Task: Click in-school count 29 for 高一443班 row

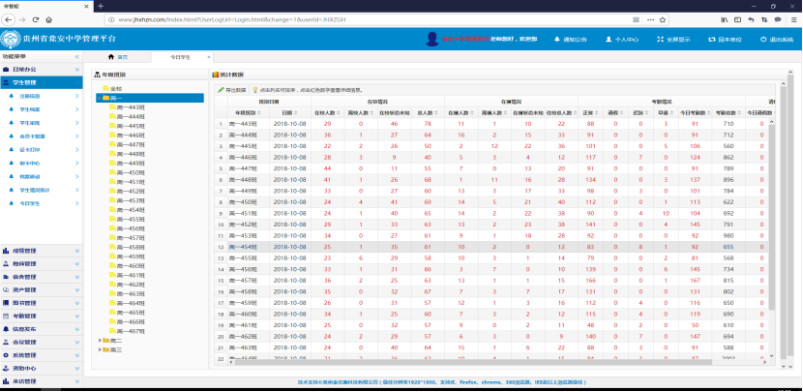Action: (x=327, y=124)
